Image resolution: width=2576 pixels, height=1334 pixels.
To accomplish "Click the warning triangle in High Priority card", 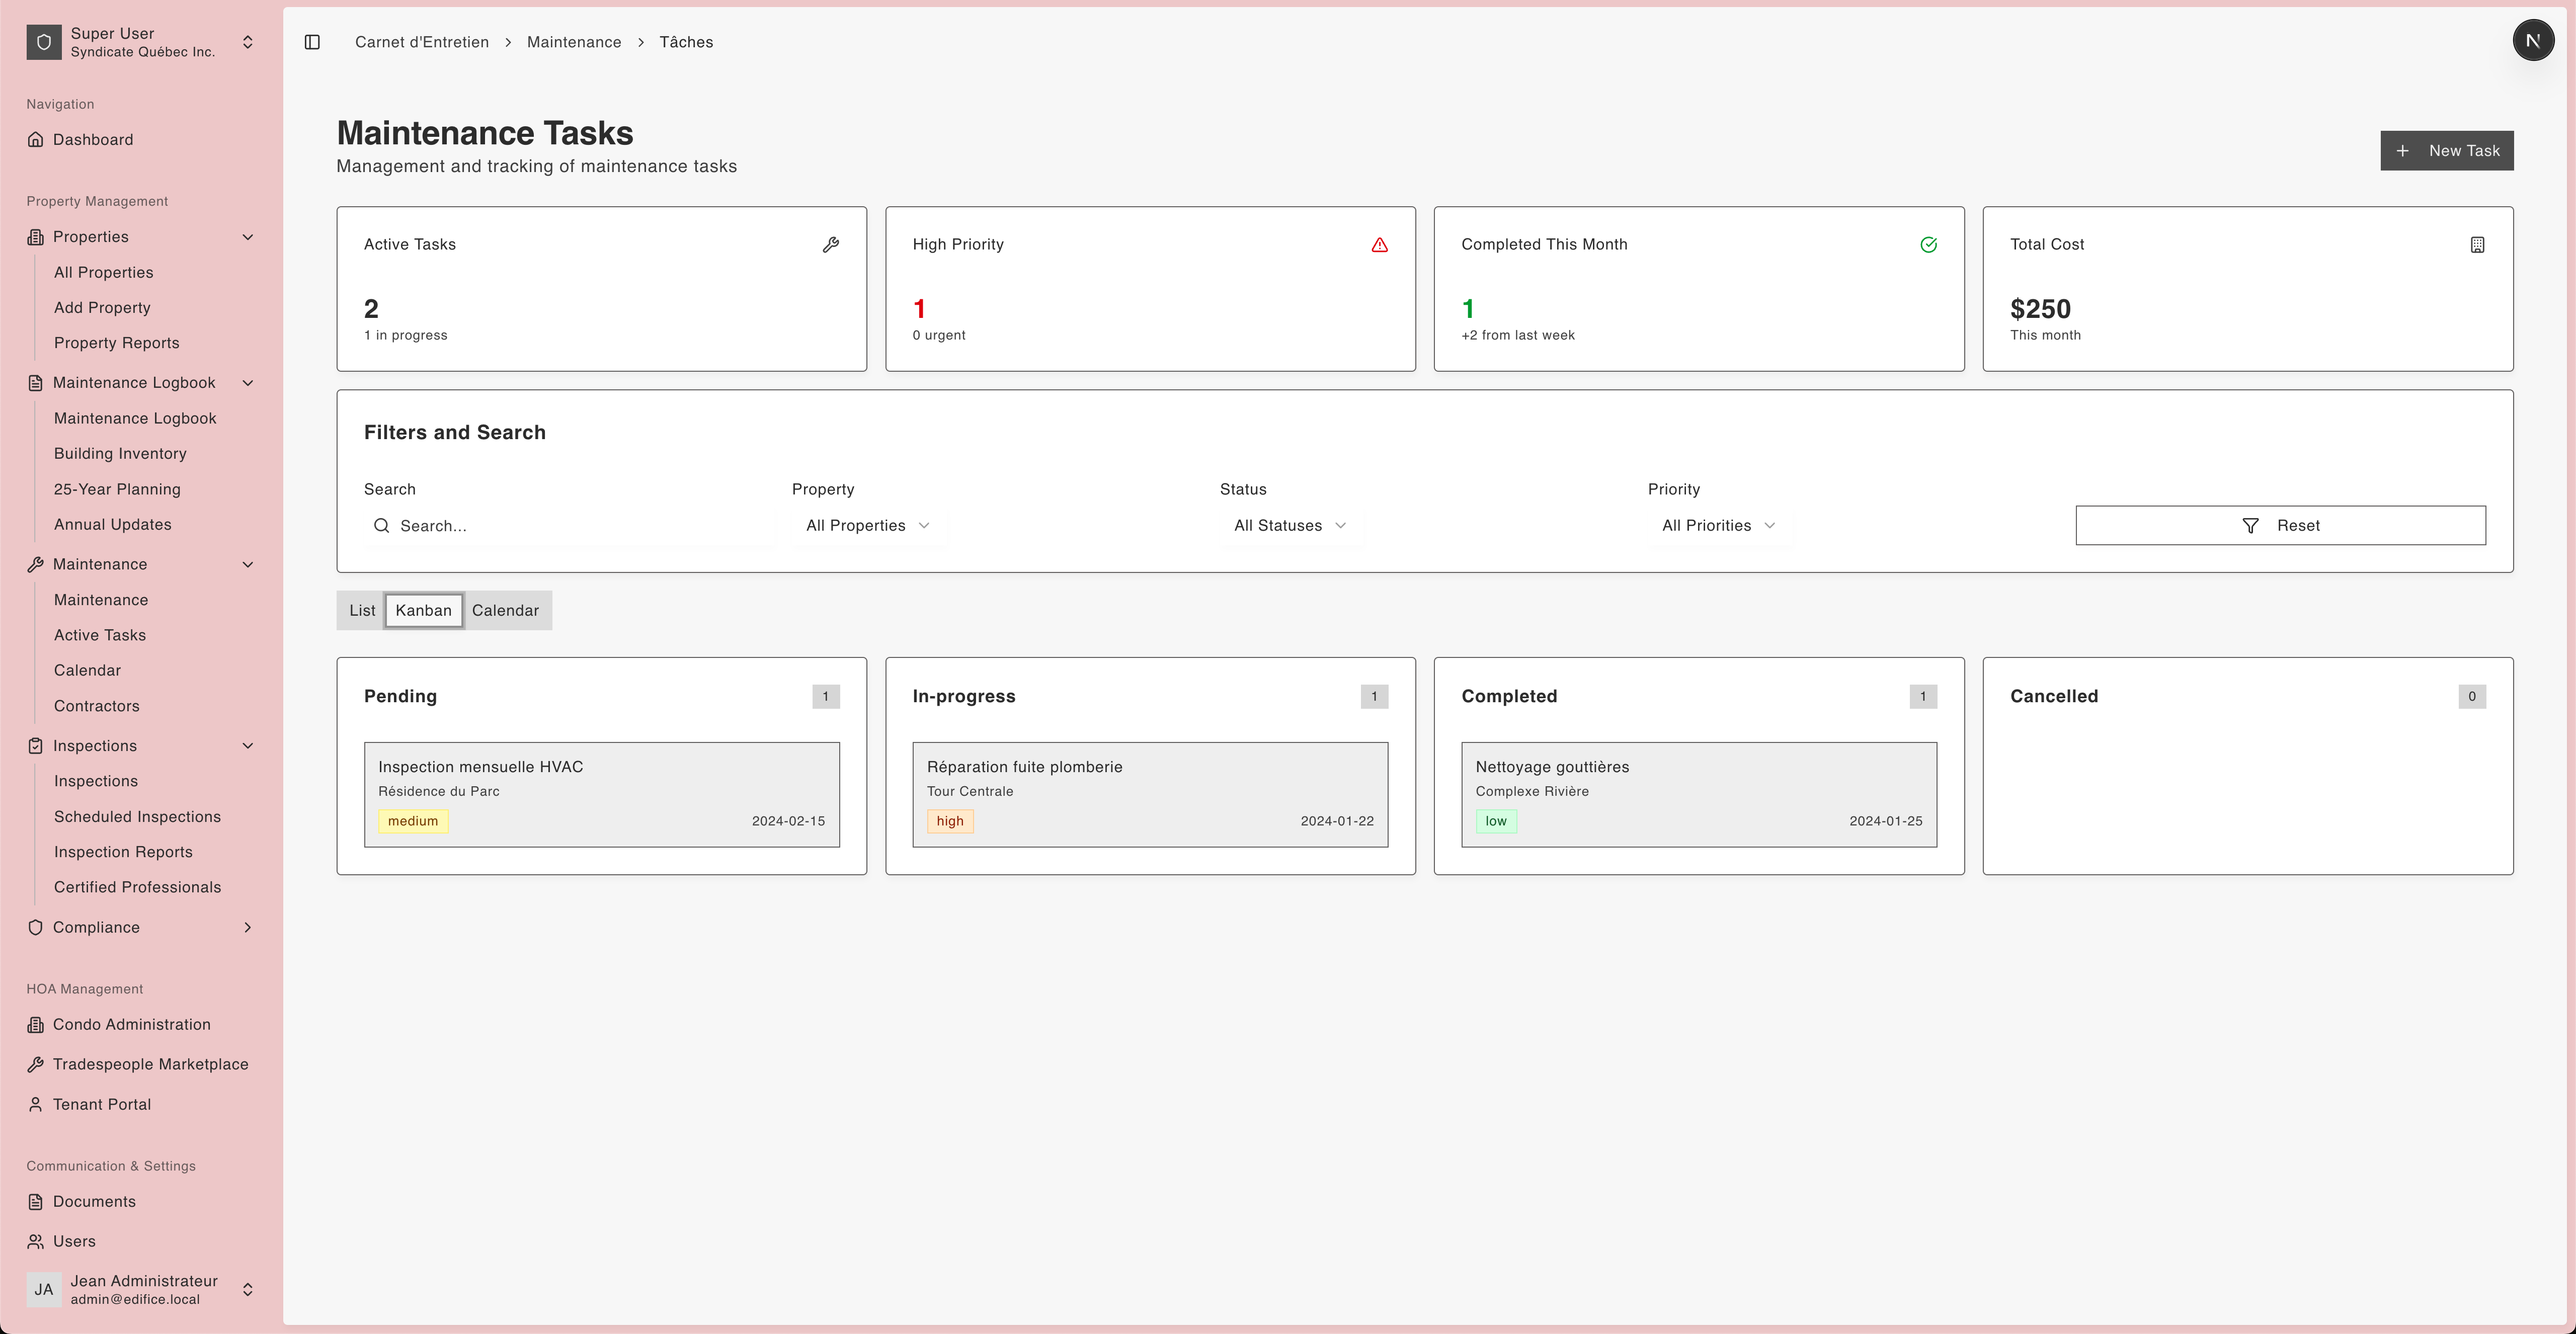I will [1379, 245].
